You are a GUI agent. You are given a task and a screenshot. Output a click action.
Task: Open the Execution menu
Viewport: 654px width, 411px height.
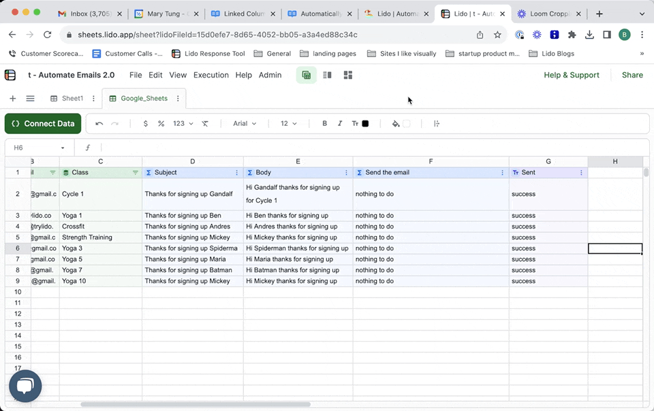[x=211, y=76]
